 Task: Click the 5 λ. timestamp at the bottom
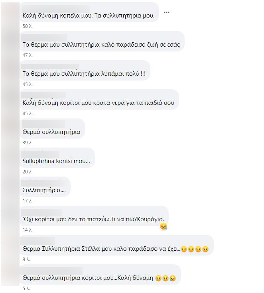[x=26, y=289]
